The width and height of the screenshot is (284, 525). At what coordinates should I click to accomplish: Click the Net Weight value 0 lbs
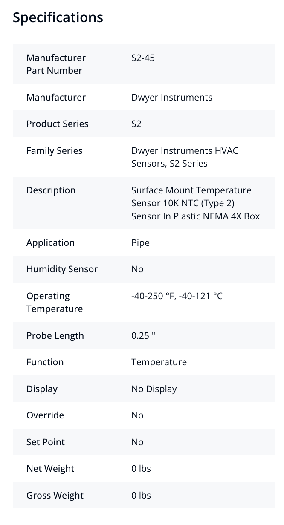tap(141, 469)
